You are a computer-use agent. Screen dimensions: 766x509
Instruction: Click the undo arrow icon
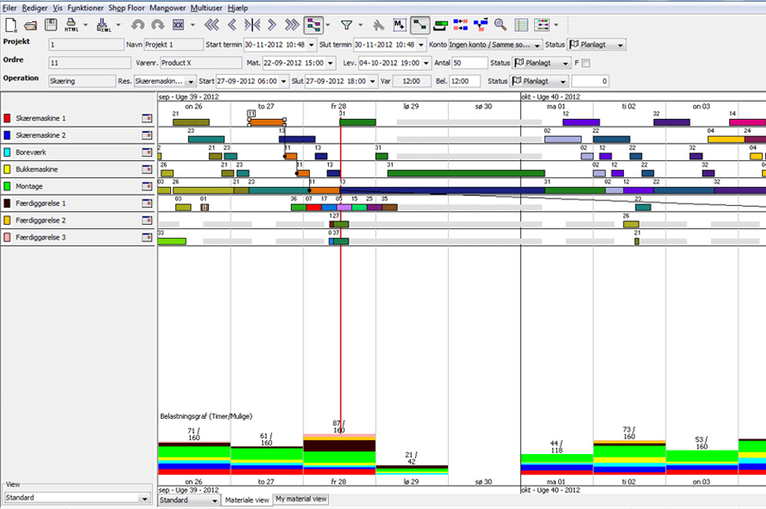point(137,25)
